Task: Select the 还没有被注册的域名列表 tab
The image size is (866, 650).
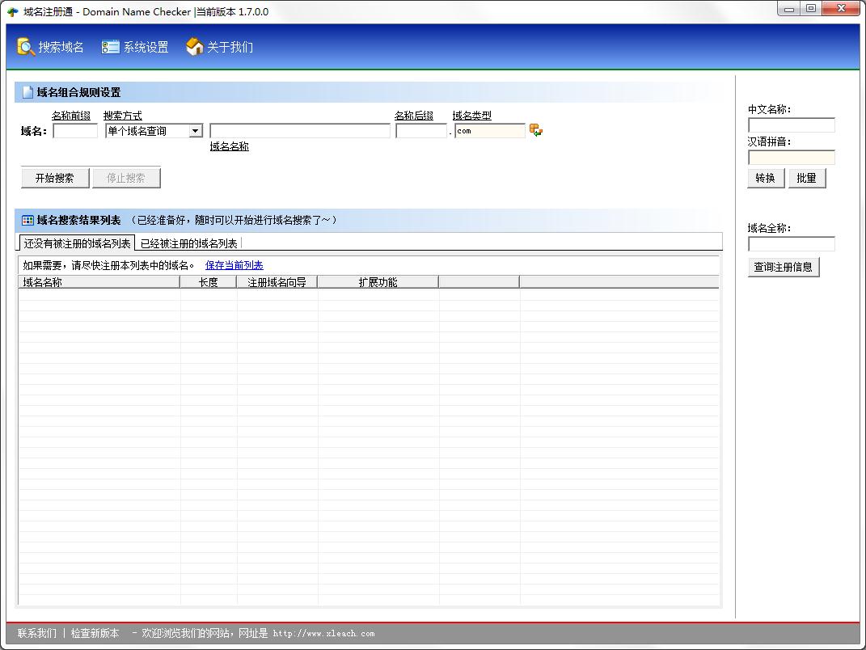Action: tap(77, 243)
